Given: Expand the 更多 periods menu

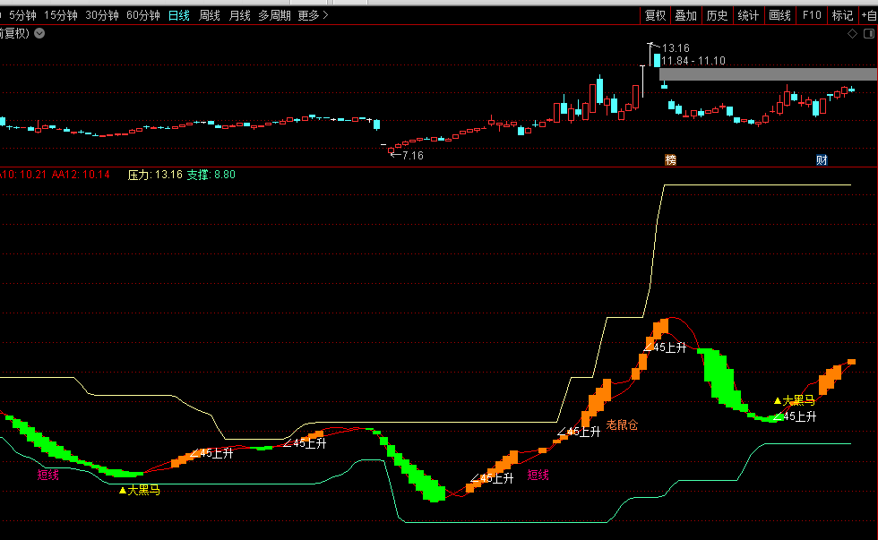Looking at the screenshot, I should pyautogui.click(x=313, y=15).
